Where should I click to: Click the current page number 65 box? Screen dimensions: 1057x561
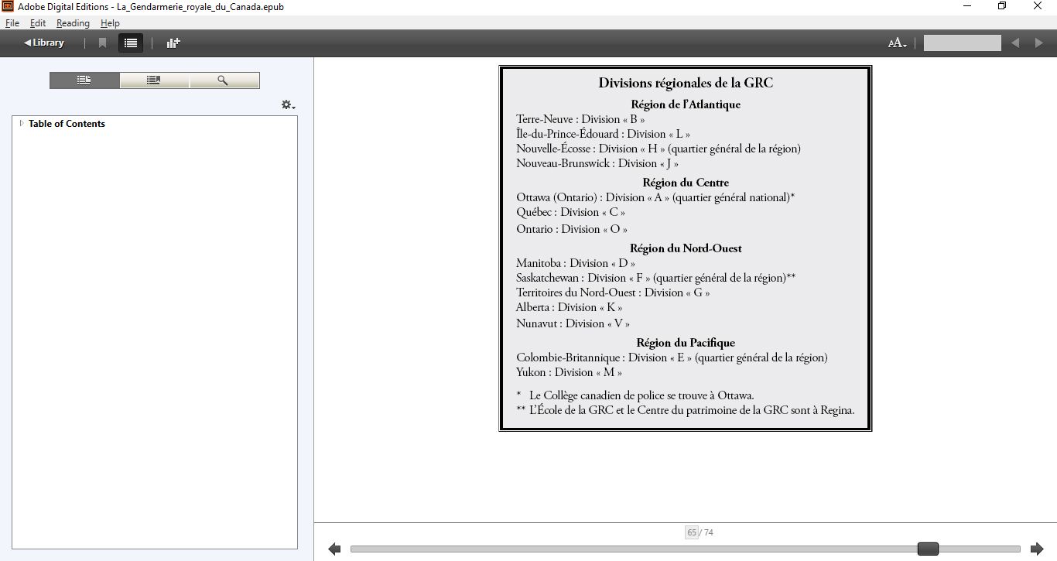tap(691, 532)
